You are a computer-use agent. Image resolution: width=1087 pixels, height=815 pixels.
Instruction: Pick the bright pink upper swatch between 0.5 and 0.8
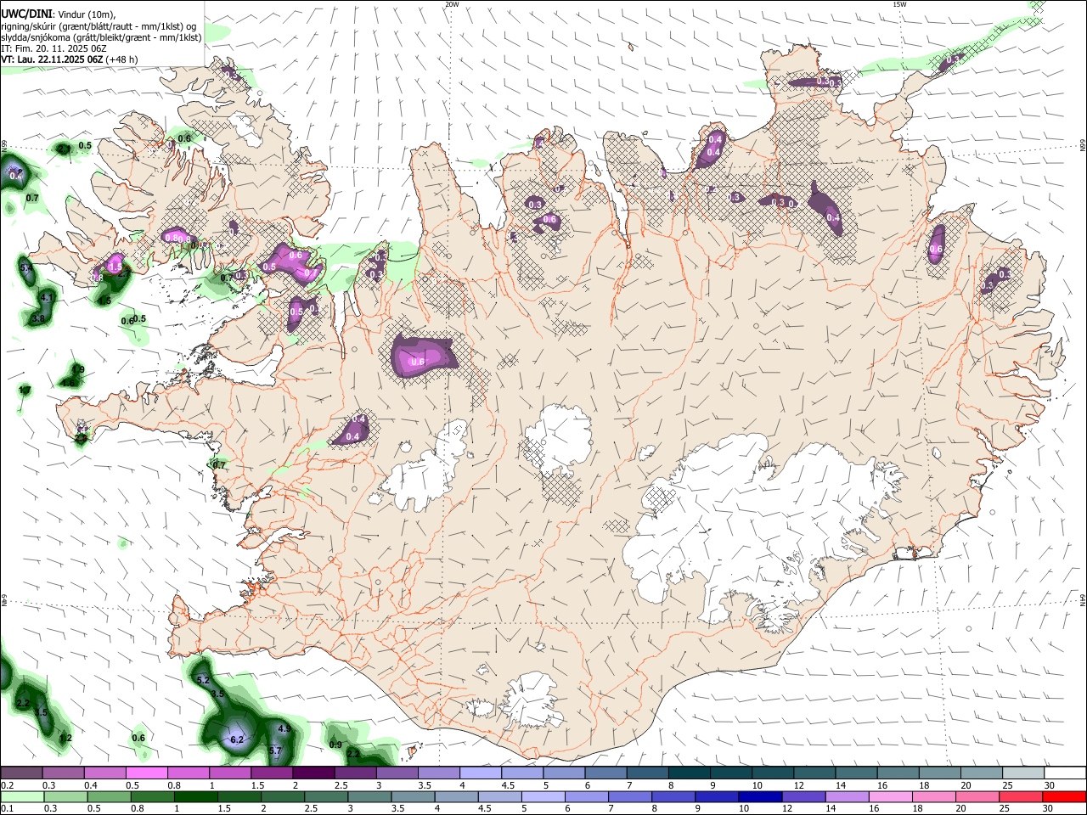(146, 773)
